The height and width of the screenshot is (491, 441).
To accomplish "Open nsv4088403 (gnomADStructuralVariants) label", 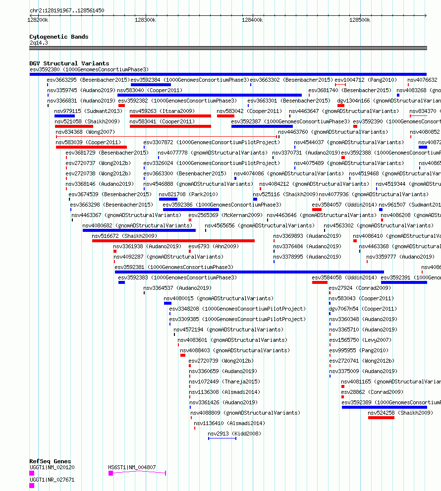I will [235, 350].
